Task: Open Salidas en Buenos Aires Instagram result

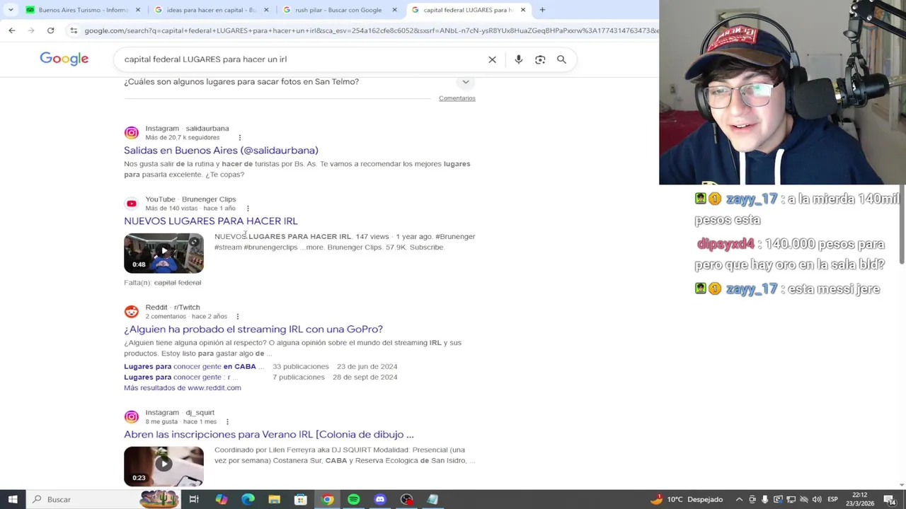Action: pos(221,150)
